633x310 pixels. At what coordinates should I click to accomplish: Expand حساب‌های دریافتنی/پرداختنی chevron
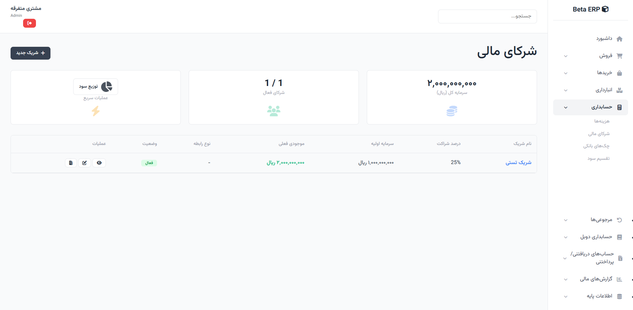point(565,258)
